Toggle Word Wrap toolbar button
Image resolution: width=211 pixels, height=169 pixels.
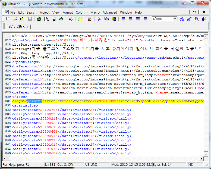point(71,19)
